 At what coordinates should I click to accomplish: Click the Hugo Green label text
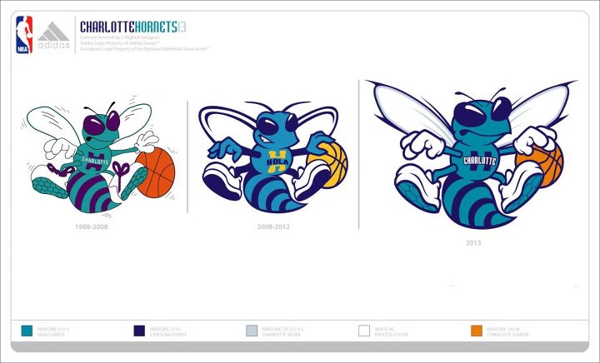click(51, 335)
